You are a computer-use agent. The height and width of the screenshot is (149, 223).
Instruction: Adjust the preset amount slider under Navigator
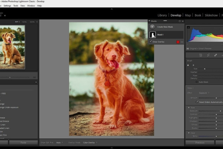[x=10, y=77]
